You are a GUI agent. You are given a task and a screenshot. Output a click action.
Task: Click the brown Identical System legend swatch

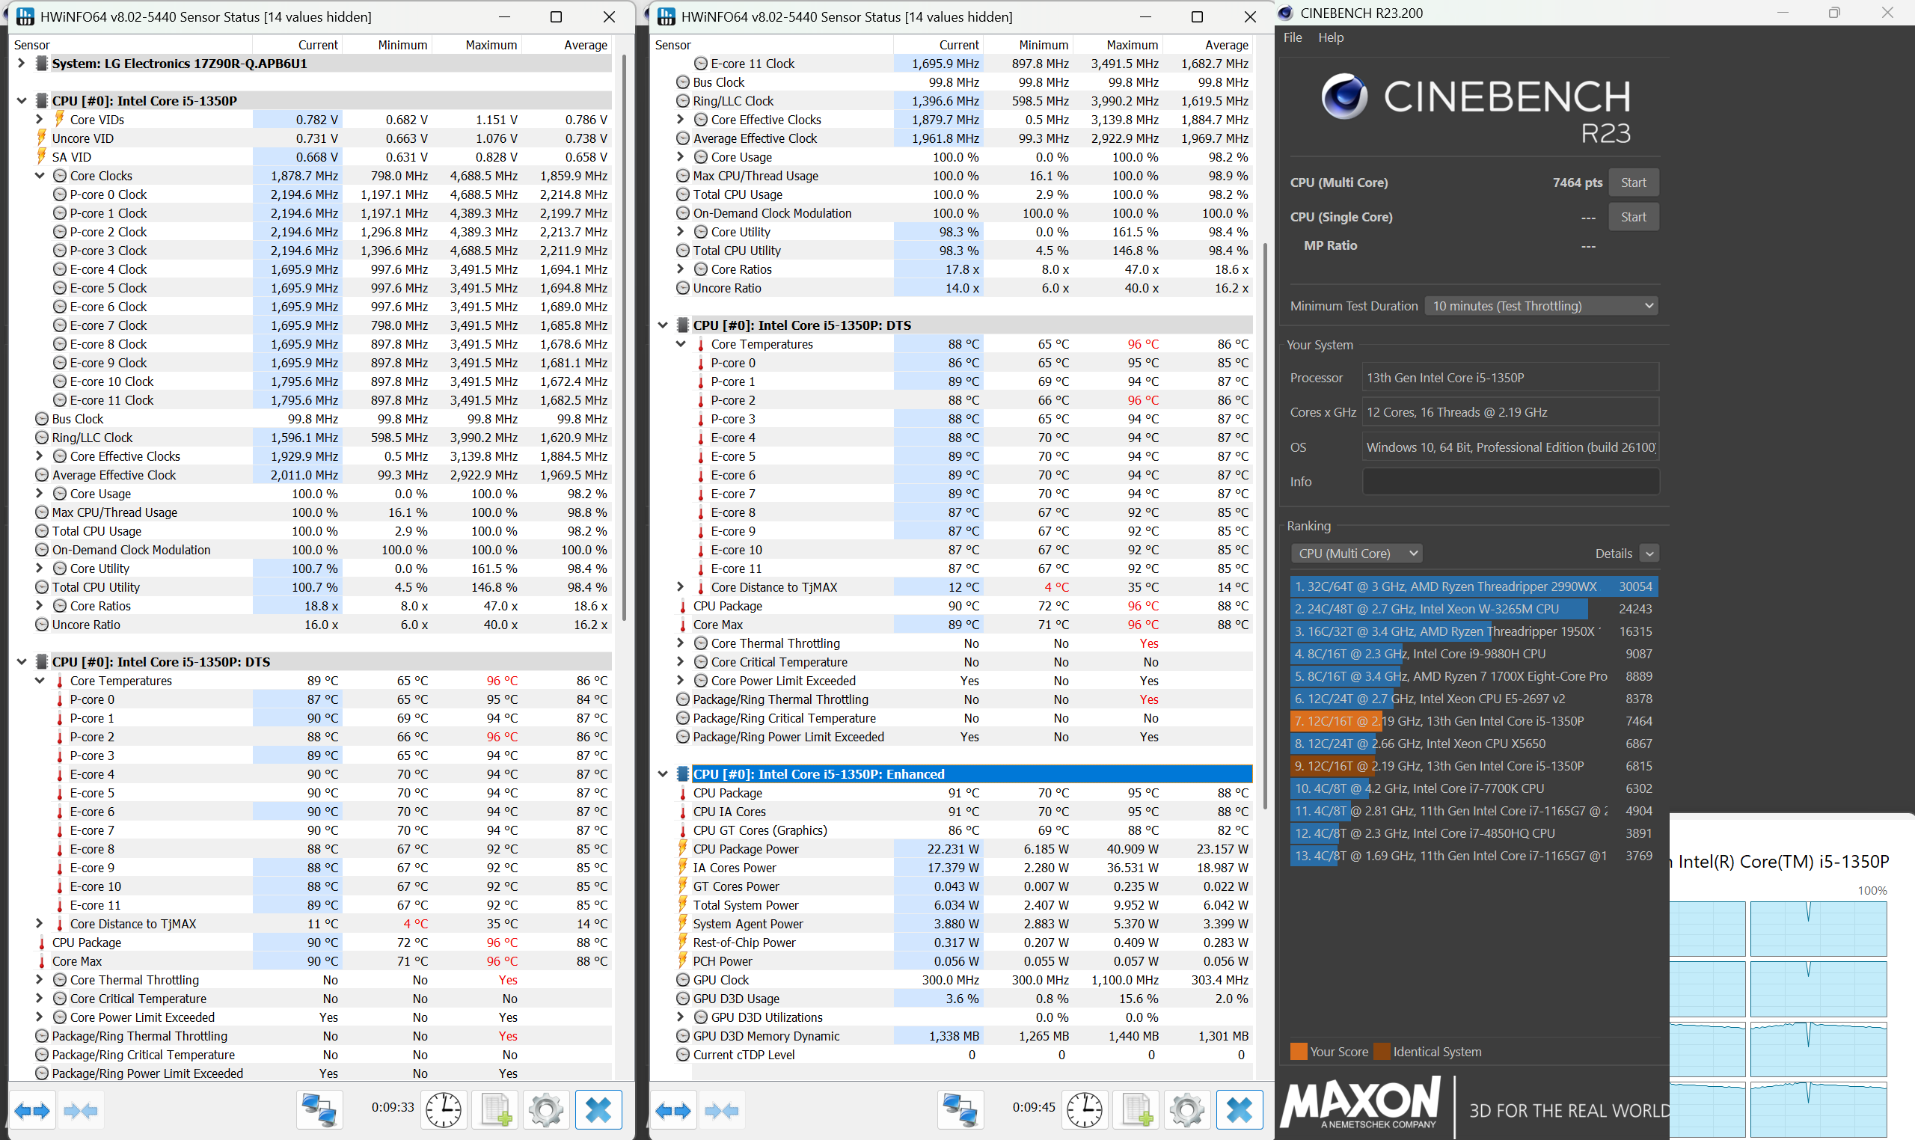(1382, 1051)
